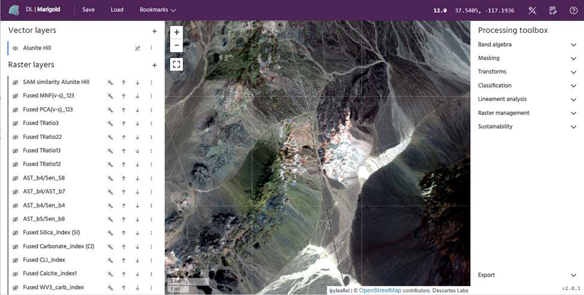
Task: Move AST_b4/Sen_b4 layer up
Action: point(123,205)
